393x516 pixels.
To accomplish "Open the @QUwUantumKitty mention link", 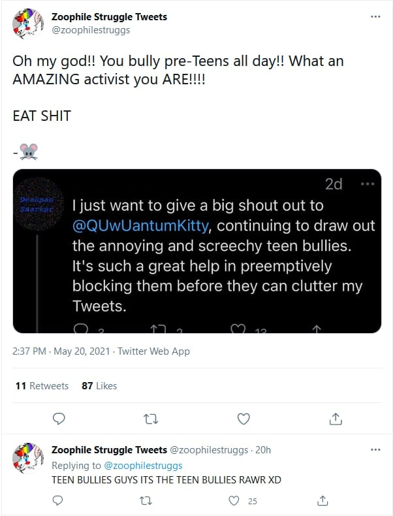I will click(x=140, y=226).
